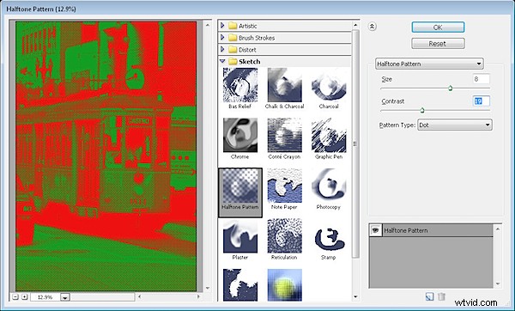Click preview vertical scrollbar up arrow
Screen dimensions: 515x311
(x=208, y=25)
